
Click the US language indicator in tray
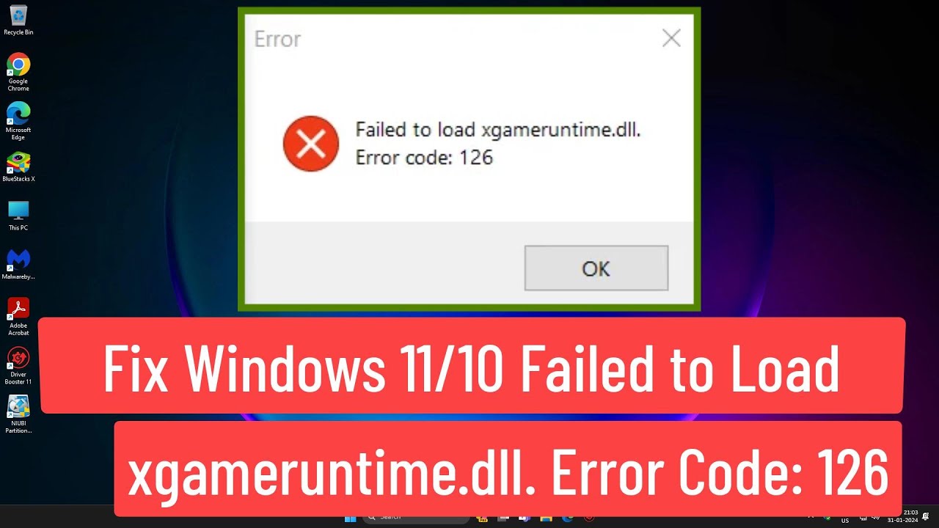(845, 521)
